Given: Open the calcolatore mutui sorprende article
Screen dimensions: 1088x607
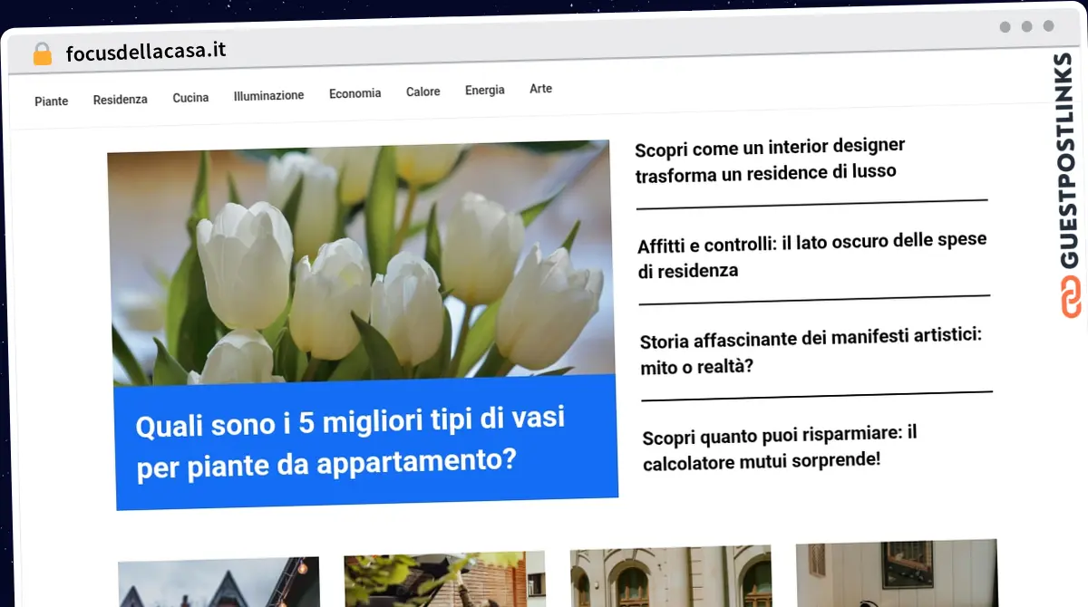Looking at the screenshot, I should pyautogui.click(x=779, y=448).
